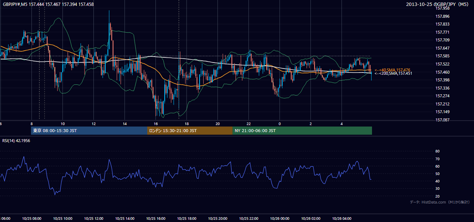Click the hour 22 tick on price chart axis

click(248, 124)
